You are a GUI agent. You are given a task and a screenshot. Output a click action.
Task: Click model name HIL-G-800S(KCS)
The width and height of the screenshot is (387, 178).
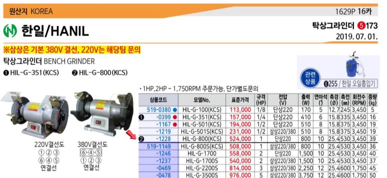[x=202, y=147]
